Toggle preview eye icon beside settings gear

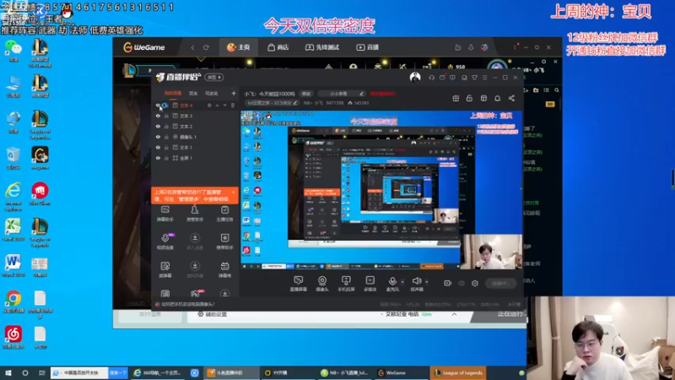pyautogui.click(x=462, y=283)
